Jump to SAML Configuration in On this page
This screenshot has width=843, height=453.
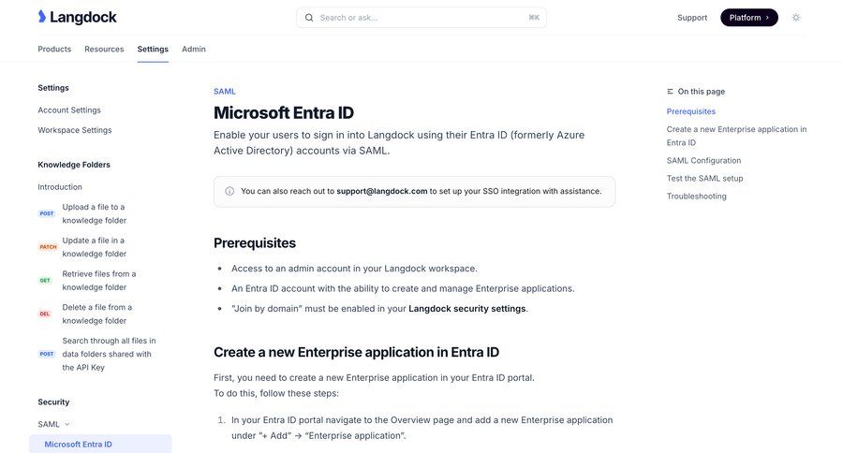pyautogui.click(x=703, y=161)
